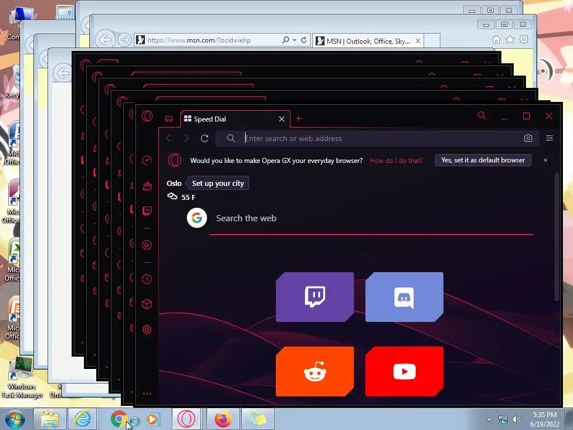Close the Speed Dial tab
The height and width of the screenshot is (430, 573).
282,119
